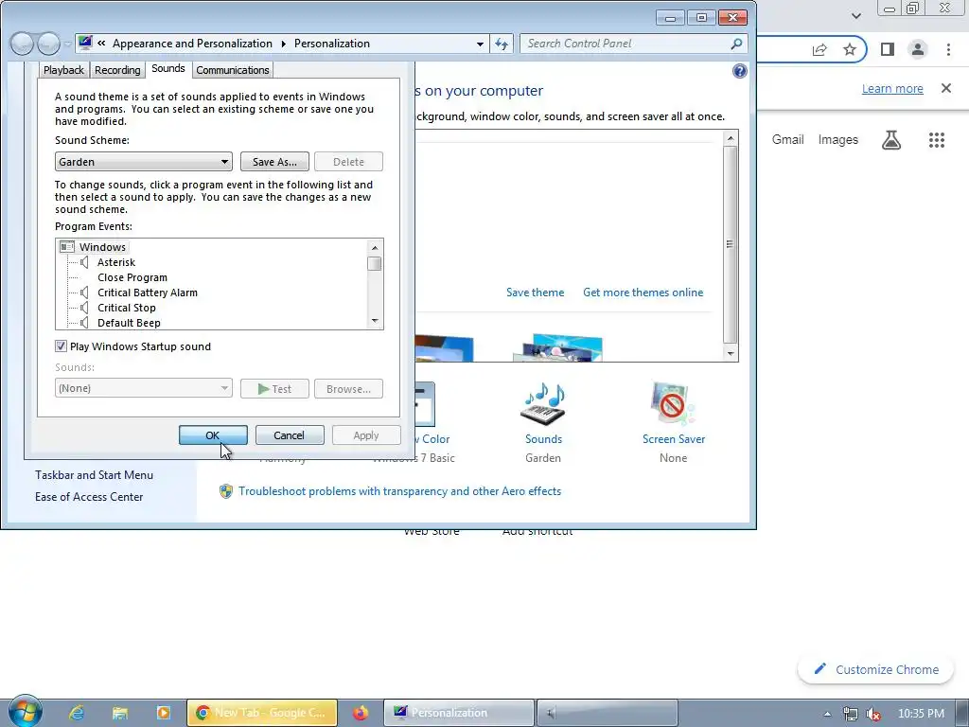Open Troubleshoot problems with transparency link

coord(400,491)
